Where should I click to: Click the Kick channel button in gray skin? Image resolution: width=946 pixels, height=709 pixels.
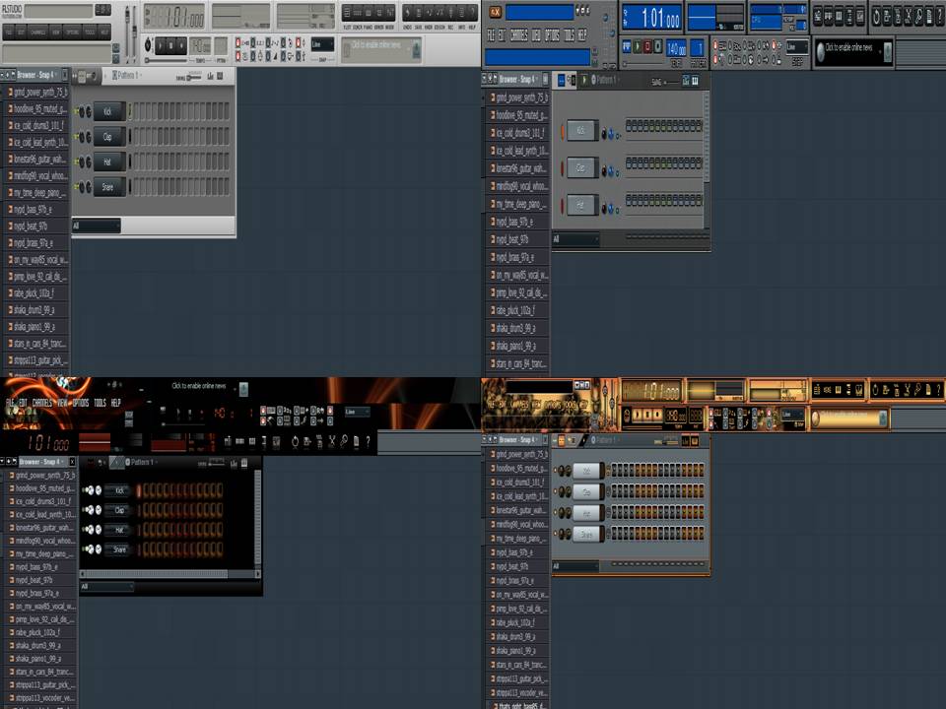pos(109,111)
